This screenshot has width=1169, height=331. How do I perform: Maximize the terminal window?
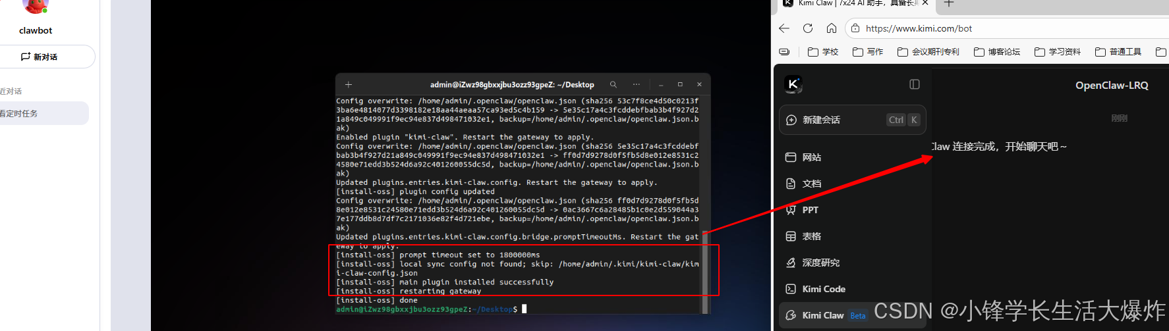click(680, 85)
